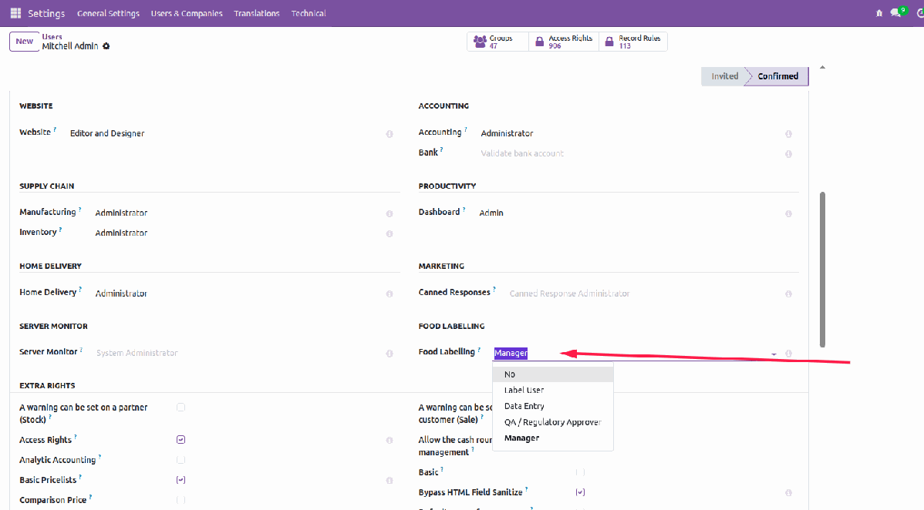924x510 pixels.
Task: Open the Record Rules stat button
Action: coord(633,42)
